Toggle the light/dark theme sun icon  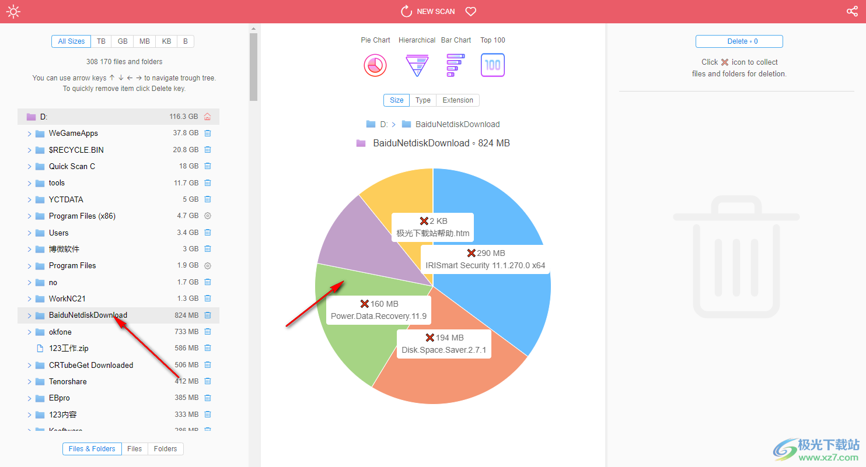pos(13,12)
